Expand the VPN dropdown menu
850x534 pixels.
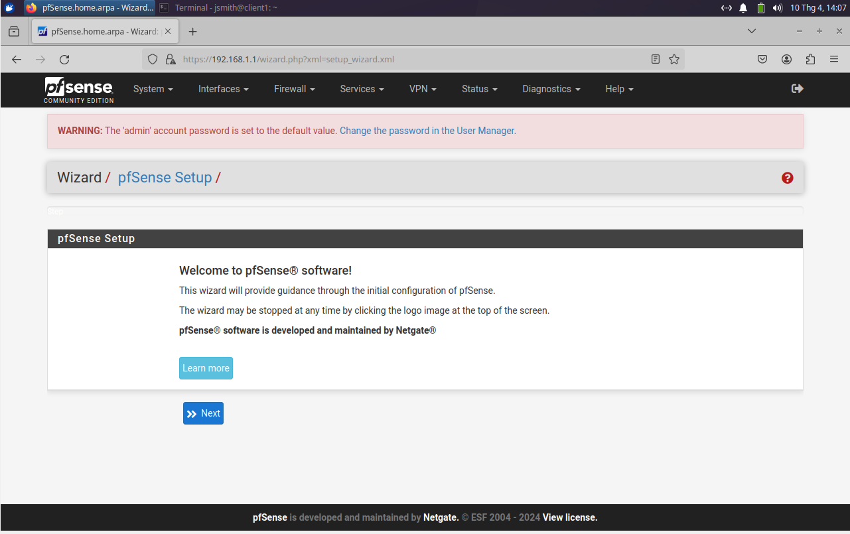coord(423,89)
